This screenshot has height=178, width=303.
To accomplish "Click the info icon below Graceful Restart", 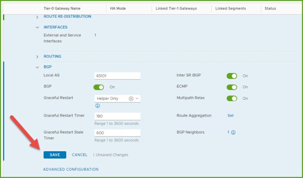I will click(x=97, y=106).
